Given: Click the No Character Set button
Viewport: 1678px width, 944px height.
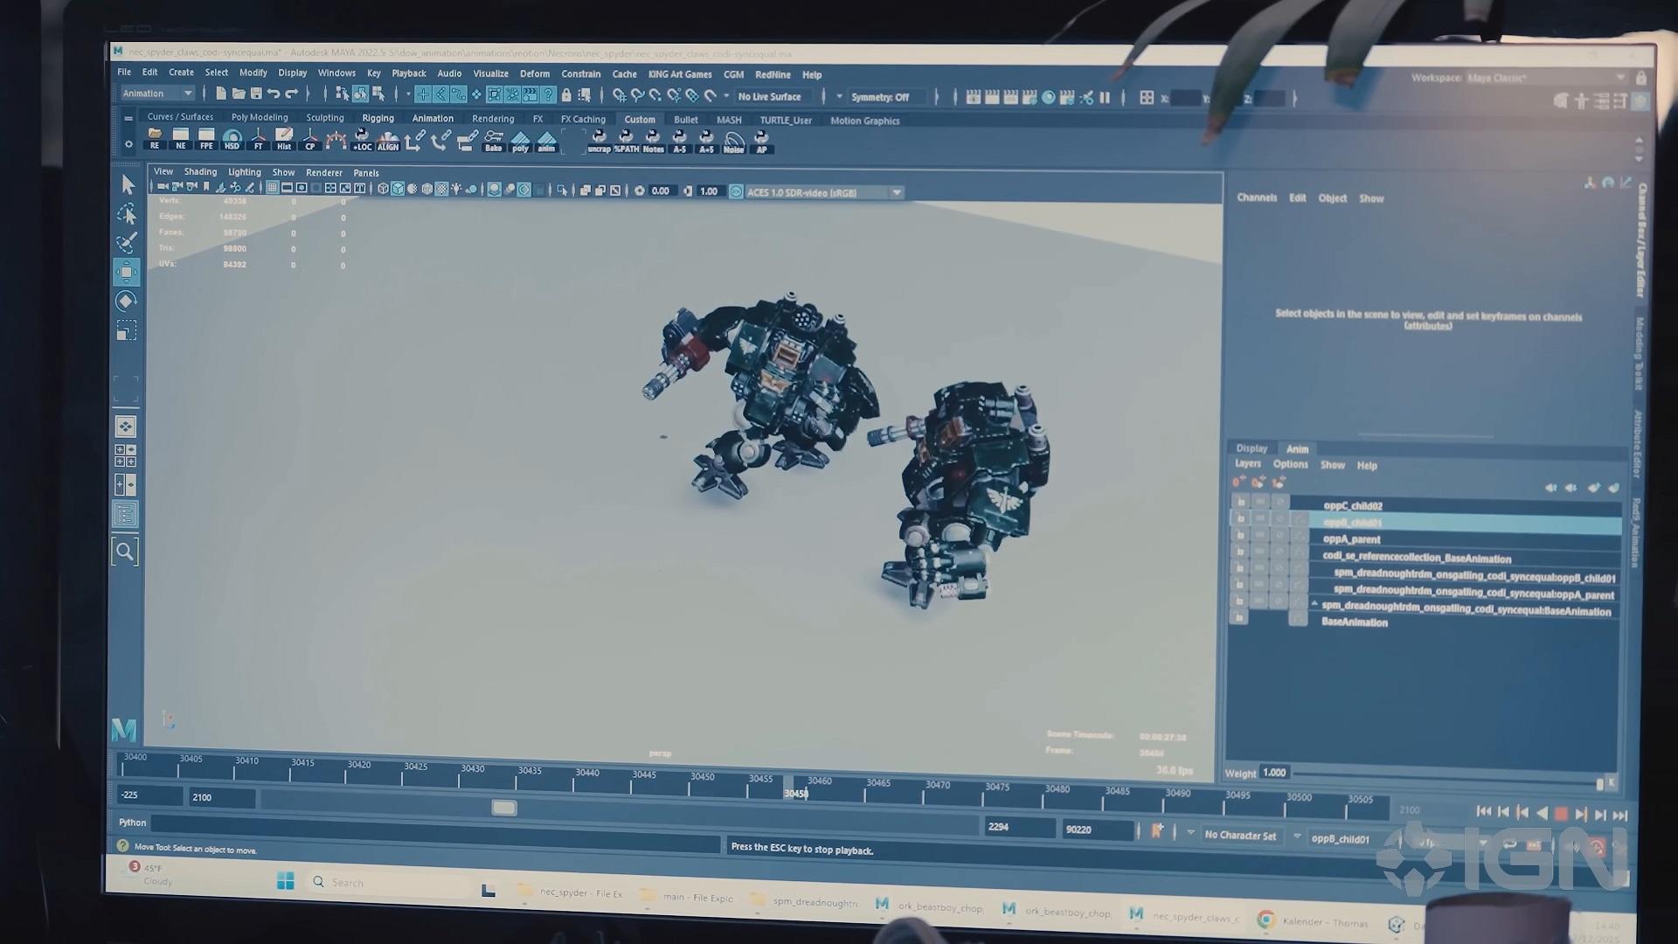Looking at the screenshot, I should (1240, 836).
